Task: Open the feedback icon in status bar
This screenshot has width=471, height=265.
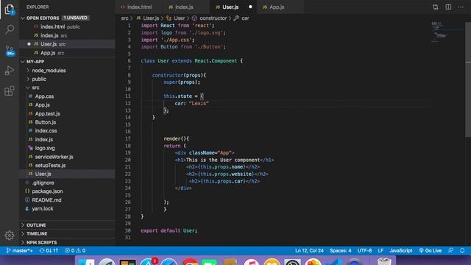Action: (450, 250)
